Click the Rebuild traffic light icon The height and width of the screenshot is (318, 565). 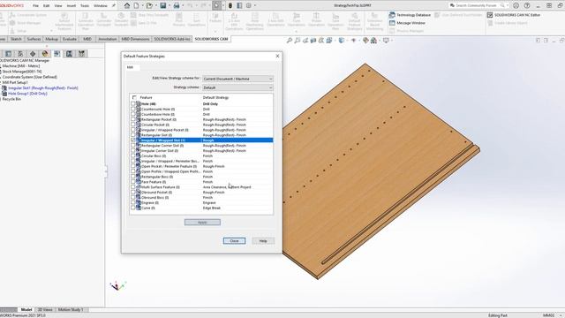230,5
